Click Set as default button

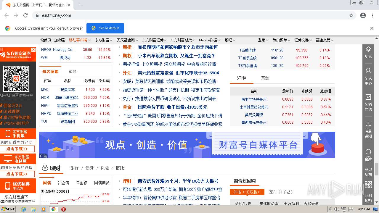click(x=105, y=28)
